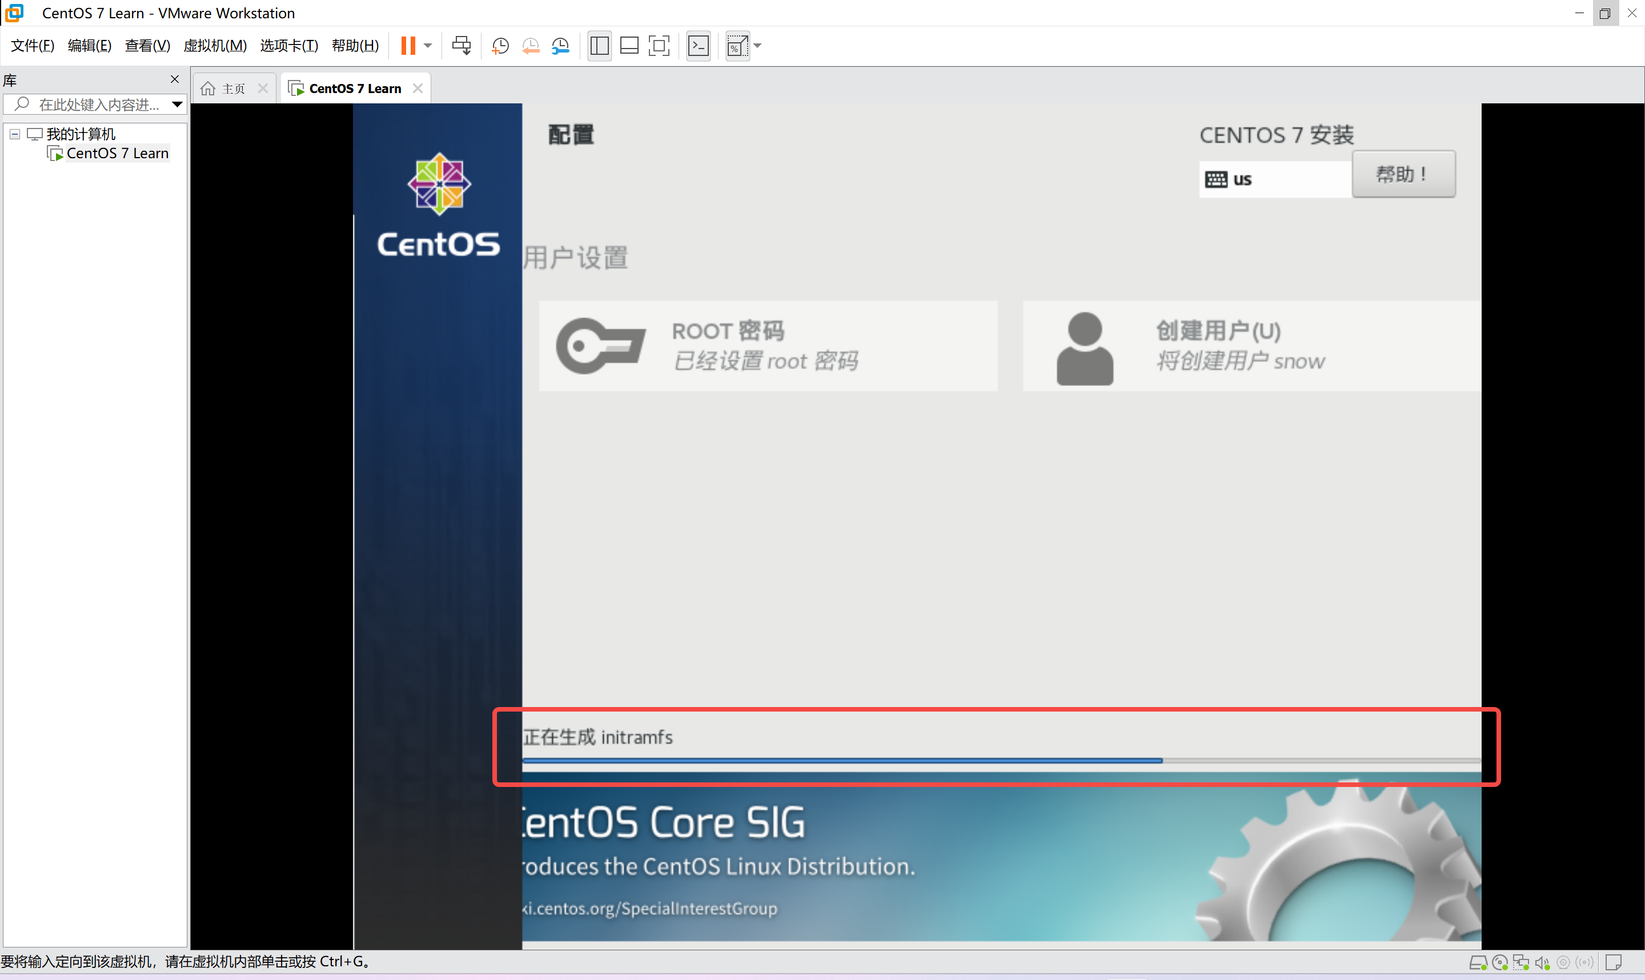
Task: Click the VMware Workstation app icon
Action: [13, 13]
